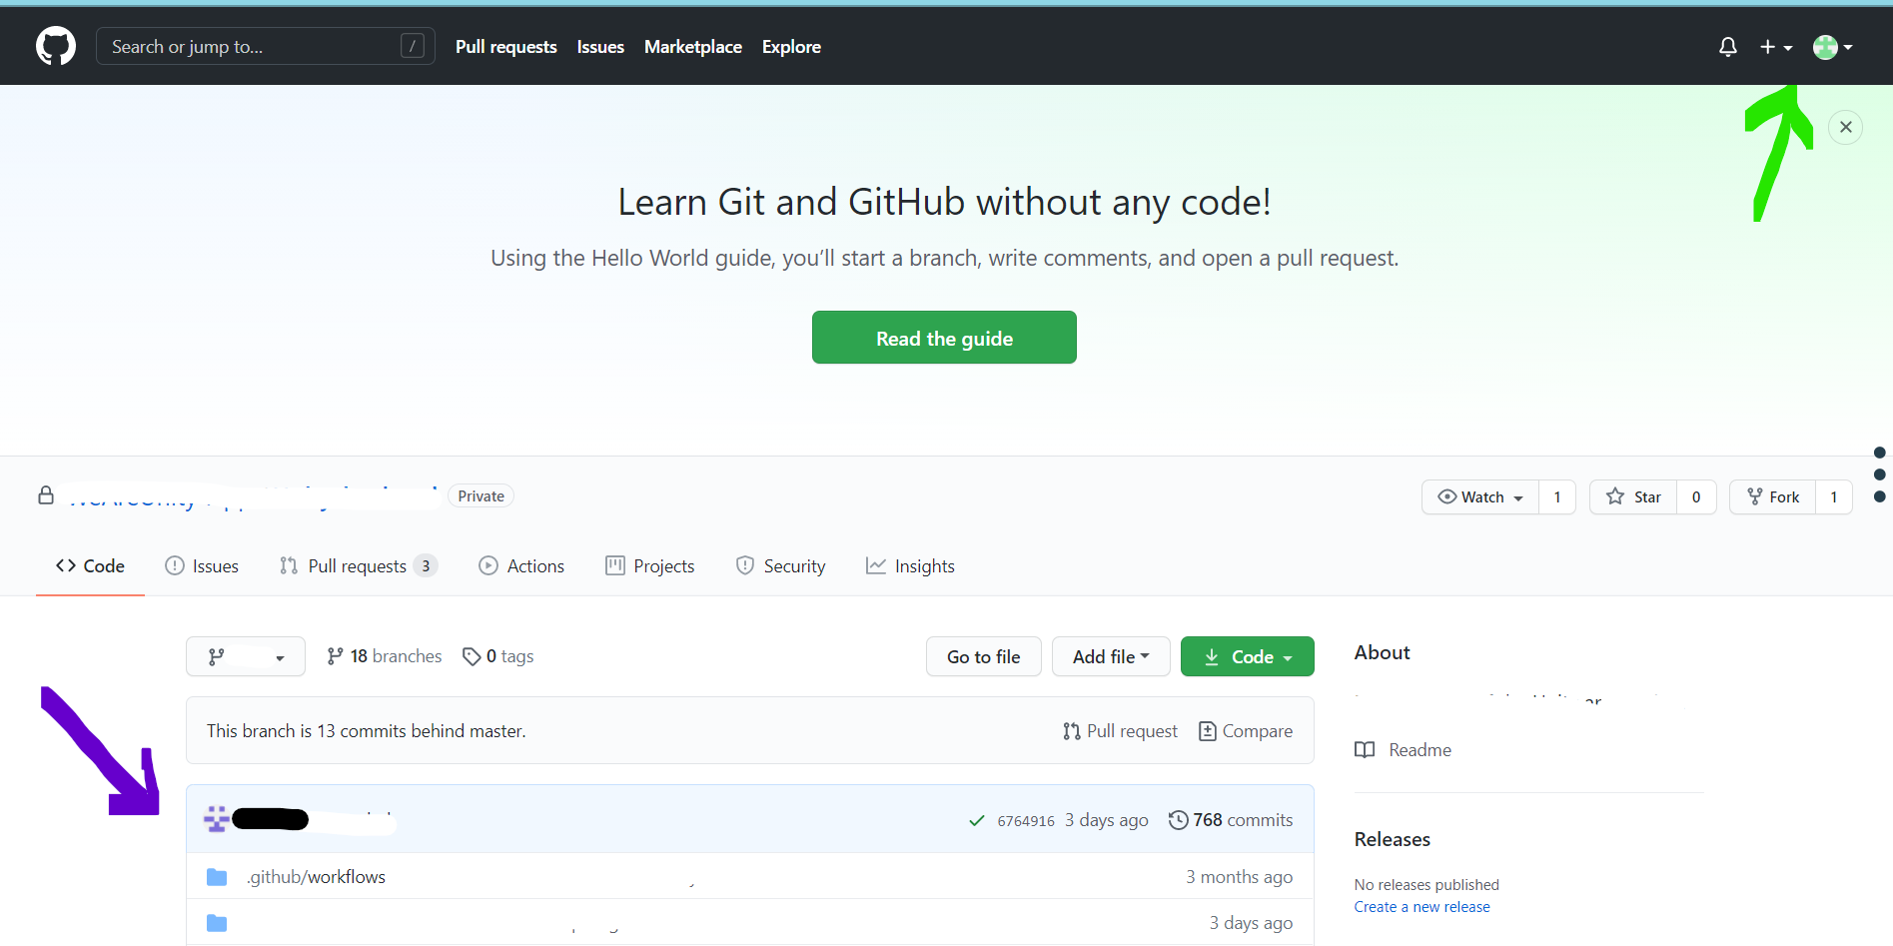Open the .github/workflows folder
The height and width of the screenshot is (946, 1893).
tap(317, 877)
